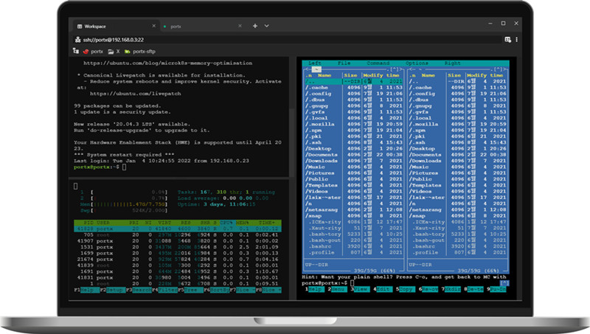590x334 pixels.
Task: Open the Options menu in Midnight Commander
Action: coord(416,63)
